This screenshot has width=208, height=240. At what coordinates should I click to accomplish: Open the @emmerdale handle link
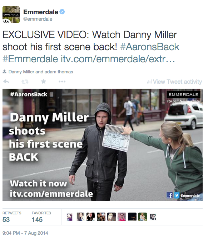(38, 19)
